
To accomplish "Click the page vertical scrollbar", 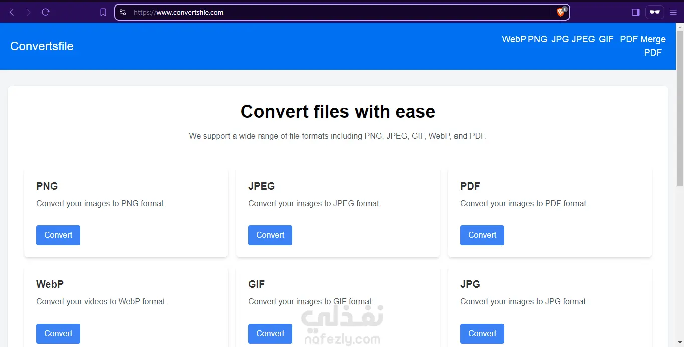I will click(x=680, y=150).
